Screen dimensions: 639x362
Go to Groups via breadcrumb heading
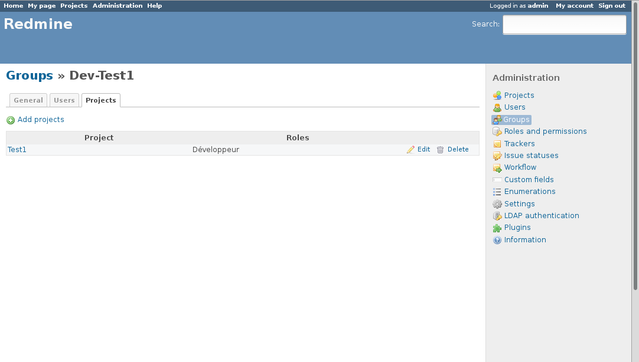click(x=30, y=75)
